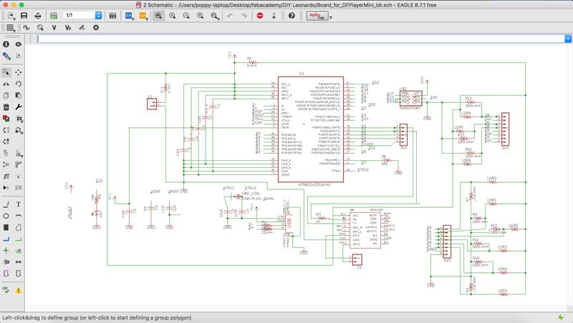Click the red Stop command icon
573x323 pixels.
tap(260, 16)
